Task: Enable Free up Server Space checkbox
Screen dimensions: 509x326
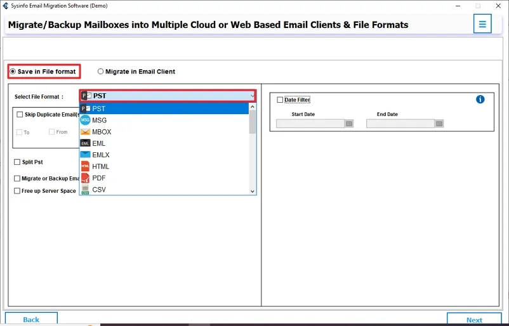Action: 17,191
